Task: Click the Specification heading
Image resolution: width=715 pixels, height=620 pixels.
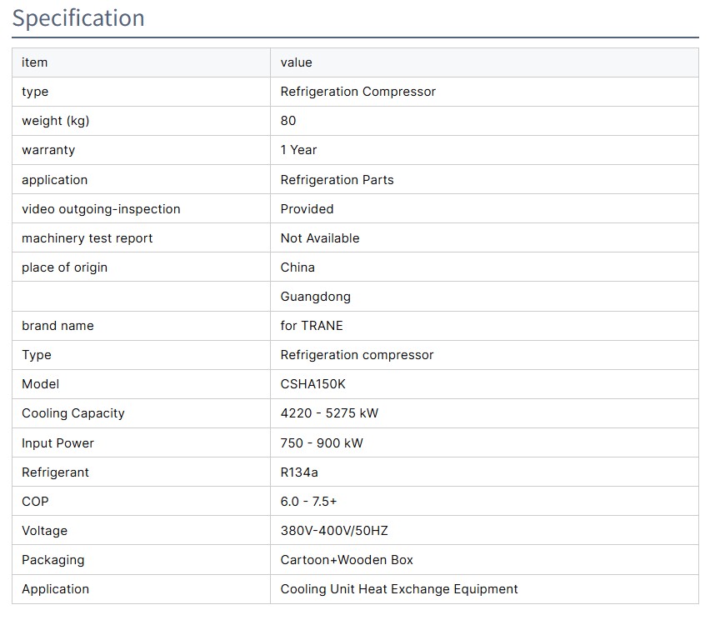Action: [78, 18]
